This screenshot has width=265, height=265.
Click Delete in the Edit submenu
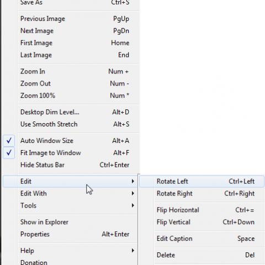pyautogui.click(x=202, y=255)
